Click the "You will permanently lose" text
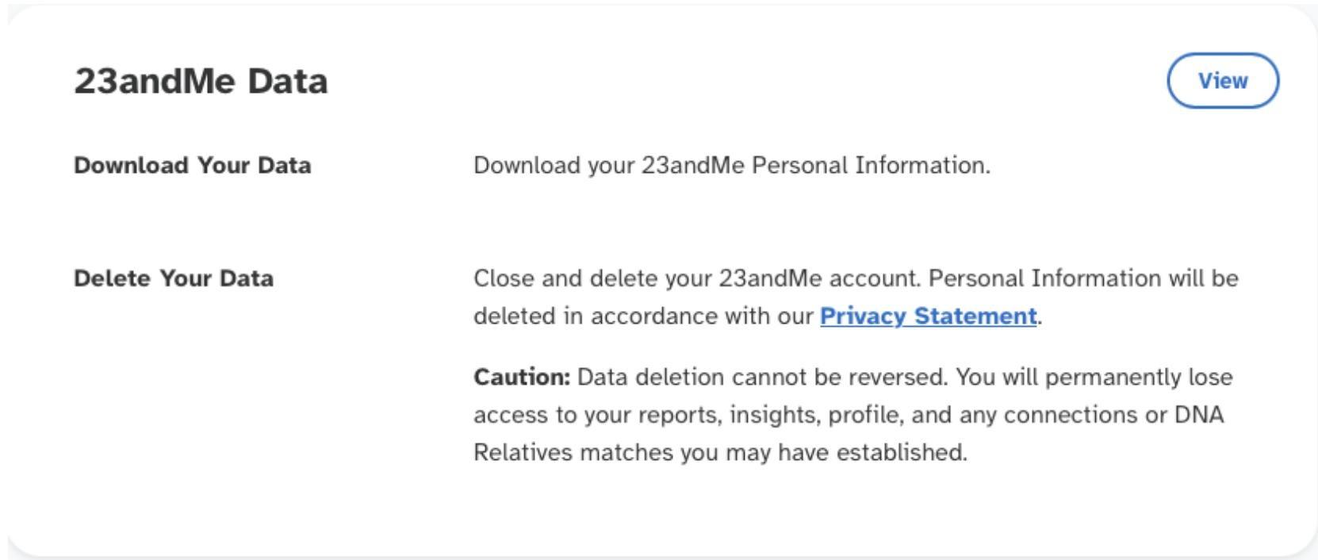This screenshot has width=1318, height=560. point(1094,377)
